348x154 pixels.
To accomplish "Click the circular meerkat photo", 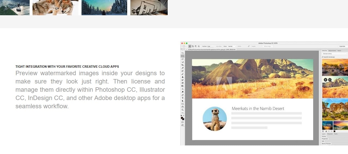I will click(x=215, y=119).
